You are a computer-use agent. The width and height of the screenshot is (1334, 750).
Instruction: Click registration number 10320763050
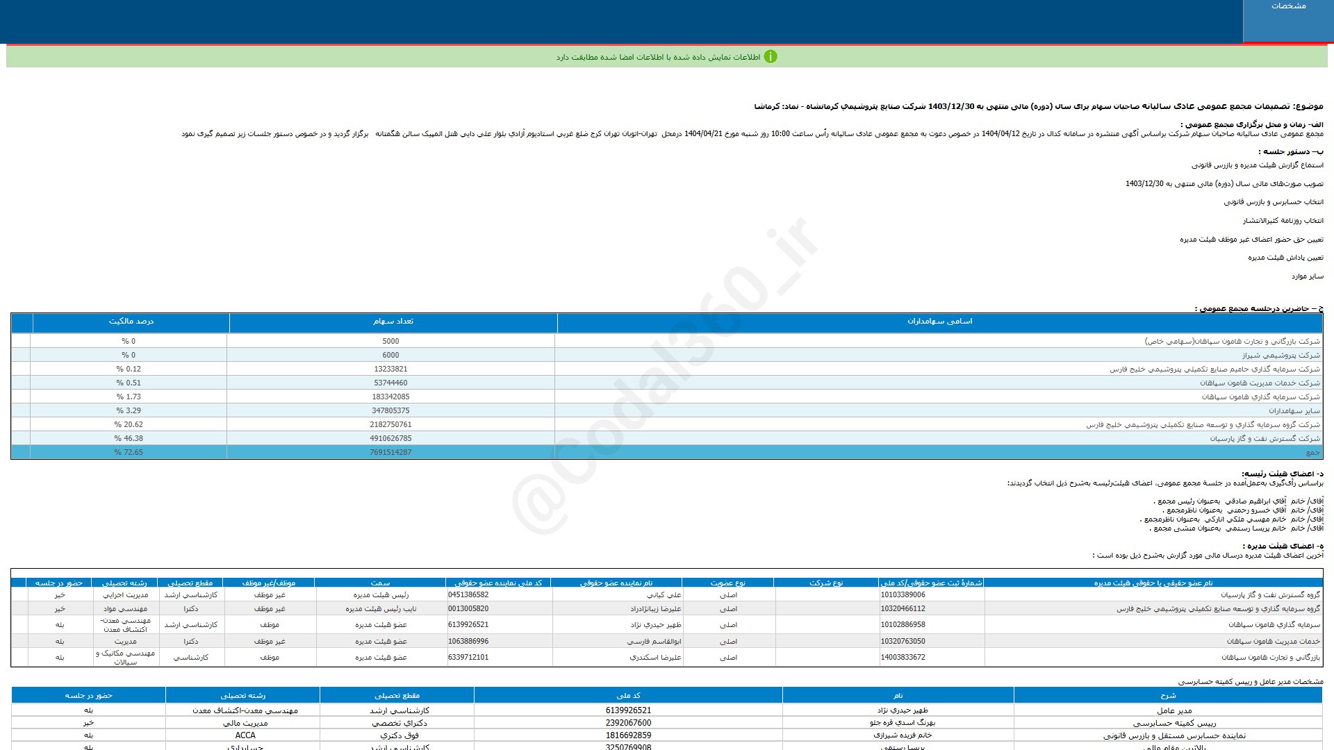pos(903,641)
